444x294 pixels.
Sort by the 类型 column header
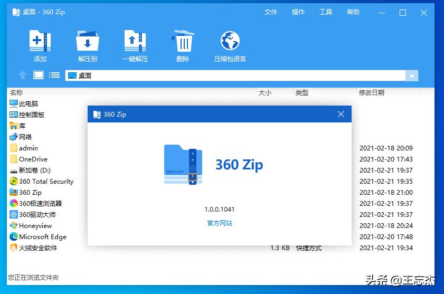(x=302, y=92)
